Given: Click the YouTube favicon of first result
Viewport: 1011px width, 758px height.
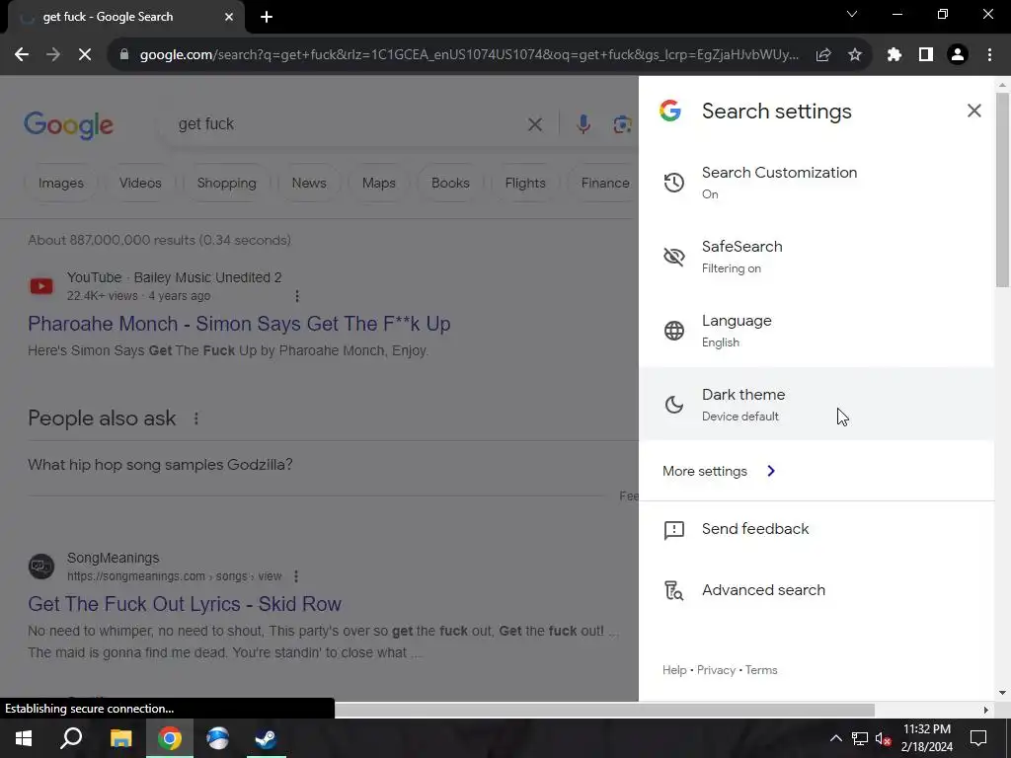Looking at the screenshot, I should [x=41, y=286].
